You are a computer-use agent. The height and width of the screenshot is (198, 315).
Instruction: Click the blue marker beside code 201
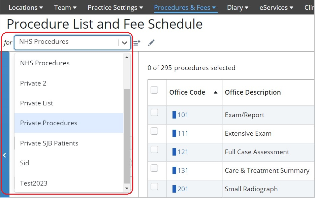click(174, 189)
